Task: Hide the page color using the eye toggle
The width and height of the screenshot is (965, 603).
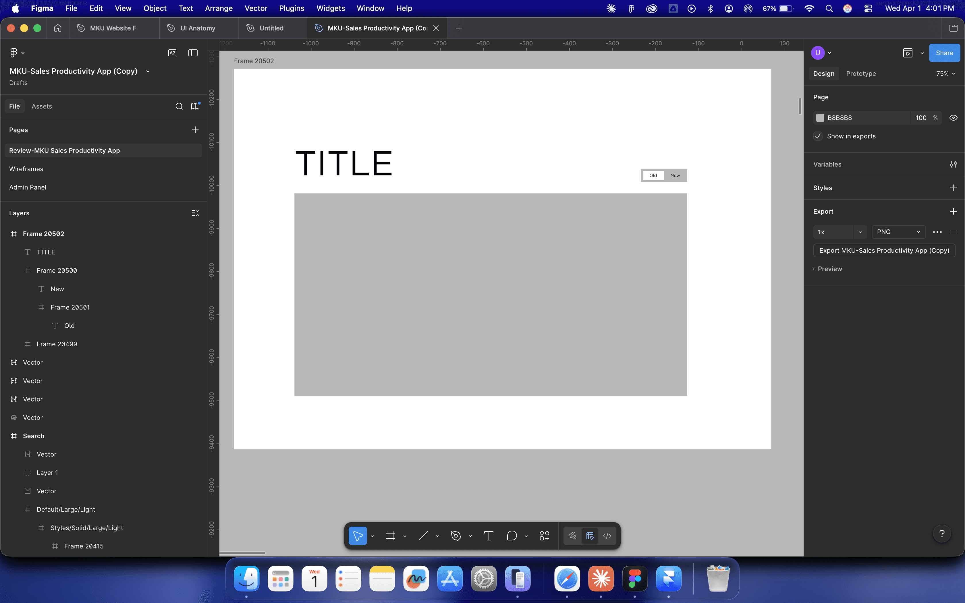Action: click(954, 118)
